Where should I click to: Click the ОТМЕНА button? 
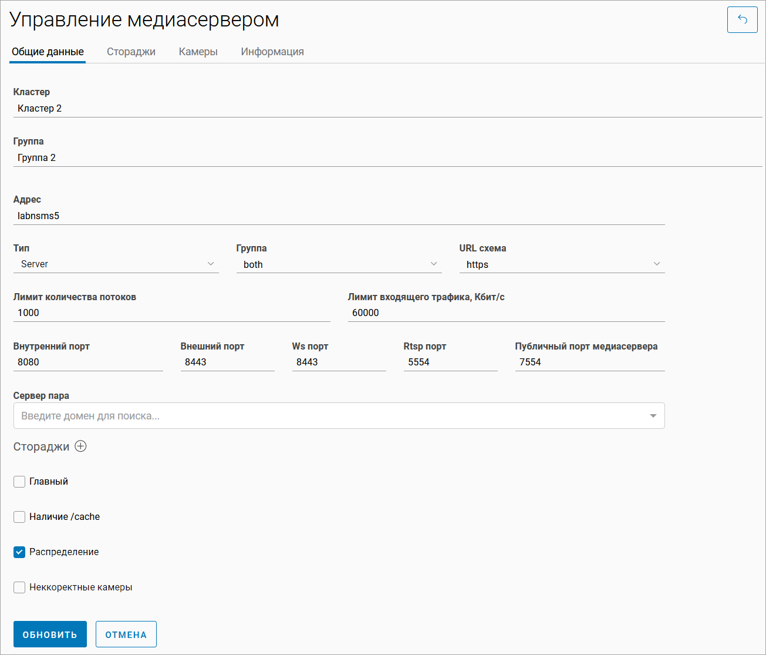(x=126, y=634)
